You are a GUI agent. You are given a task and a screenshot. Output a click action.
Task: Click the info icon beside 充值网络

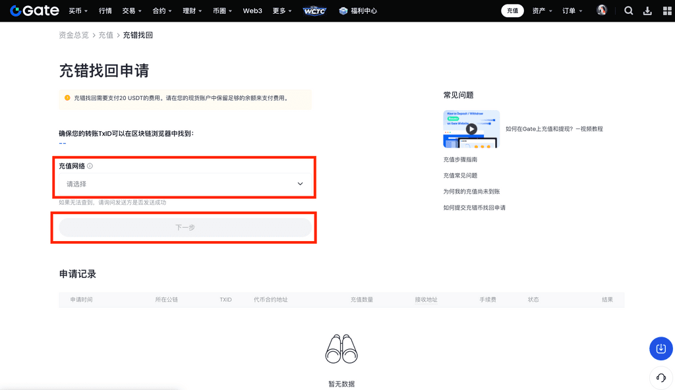[90, 166]
